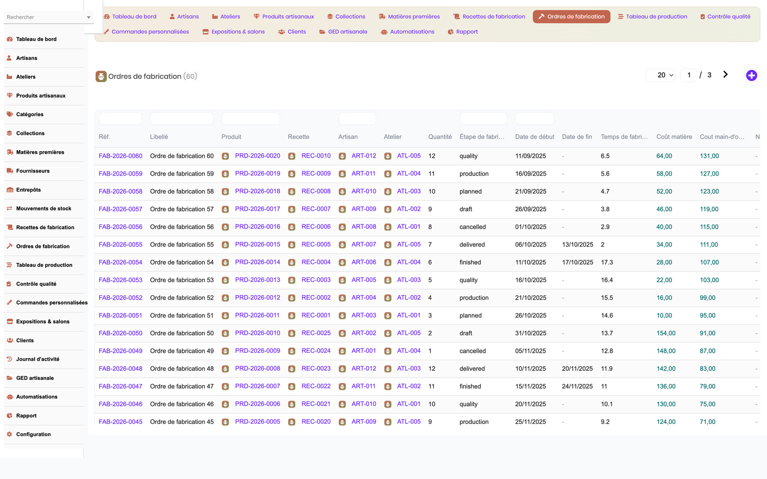Screen dimensions: 767x479
Task: Click Artisans icon in sidebar
Action: (9, 58)
